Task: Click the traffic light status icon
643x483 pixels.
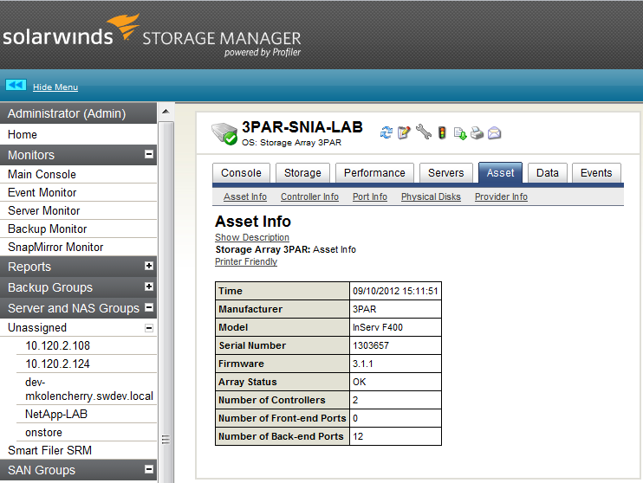Action: coord(442,132)
